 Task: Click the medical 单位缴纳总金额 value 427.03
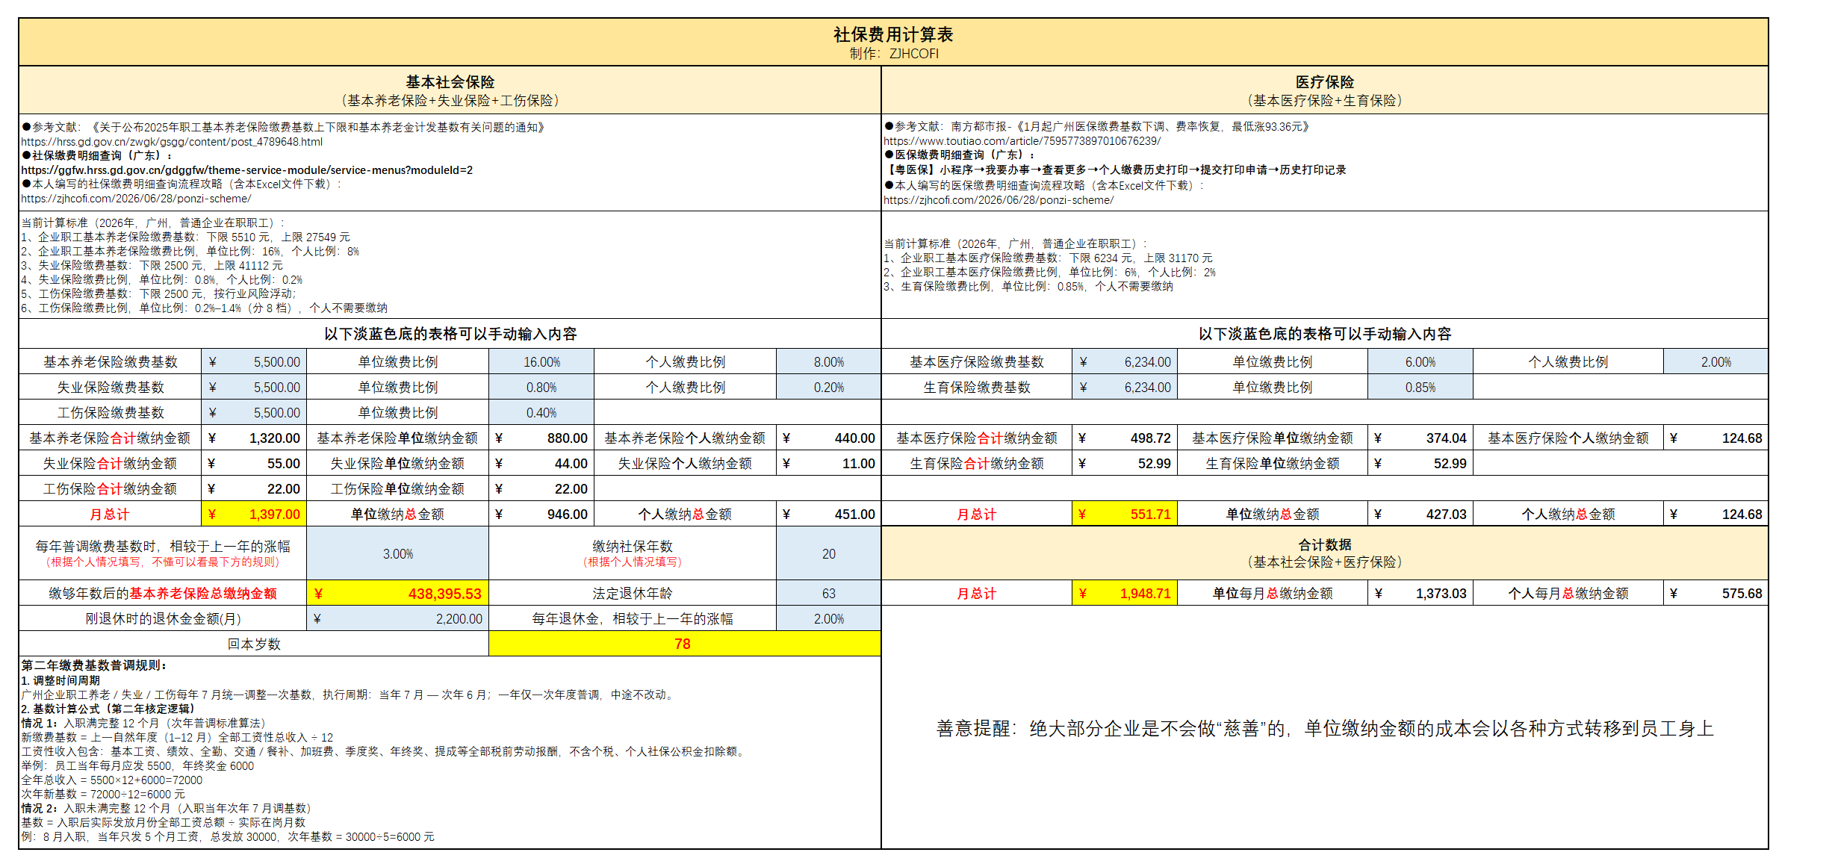1420,515
